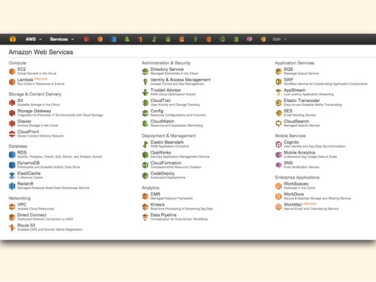
Task: Click the Direct Connect icon
Action: pyautogui.click(x=12, y=217)
